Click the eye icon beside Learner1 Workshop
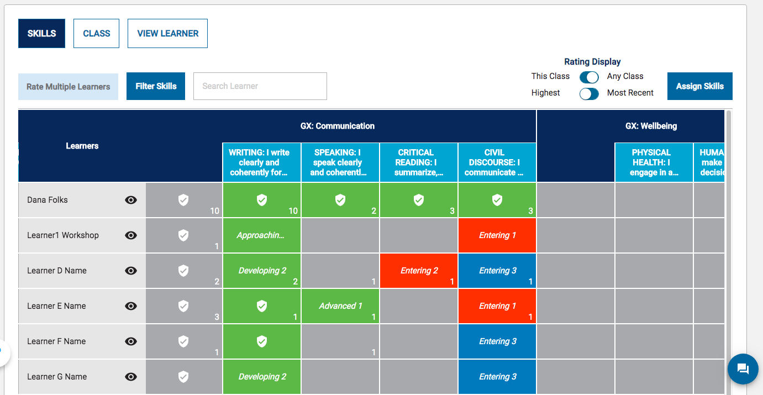The height and width of the screenshot is (395, 763). click(x=130, y=235)
